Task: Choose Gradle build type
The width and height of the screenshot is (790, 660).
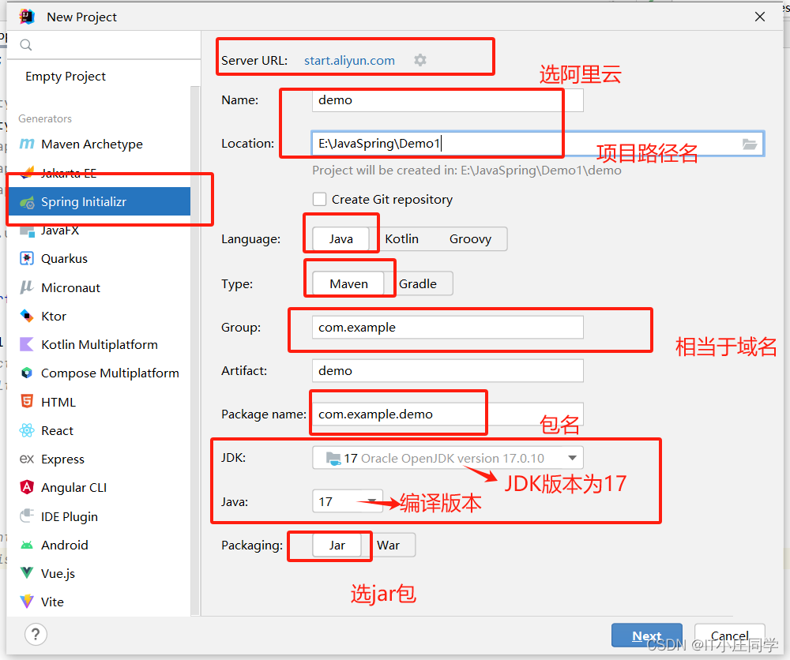Action: click(x=418, y=283)
